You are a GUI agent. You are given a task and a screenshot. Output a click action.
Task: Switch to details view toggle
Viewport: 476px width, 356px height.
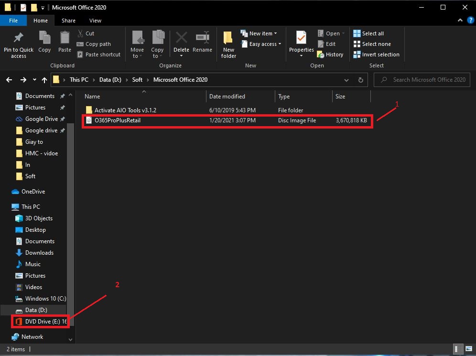click(458, 349)
